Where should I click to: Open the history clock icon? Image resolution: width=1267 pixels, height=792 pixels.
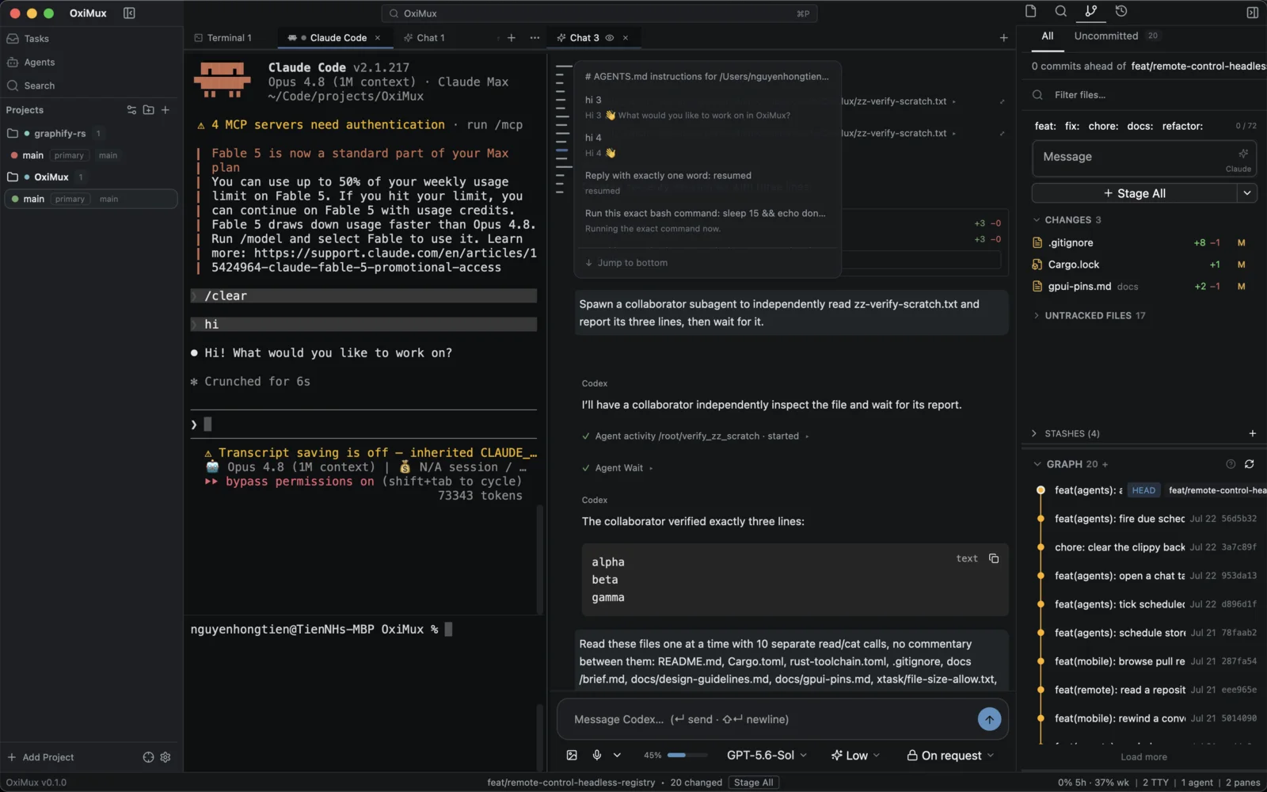(x=1121, y=11)
